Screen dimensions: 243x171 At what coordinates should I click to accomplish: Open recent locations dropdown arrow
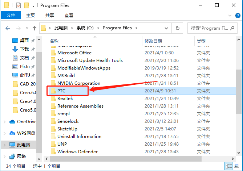(27, 28)
